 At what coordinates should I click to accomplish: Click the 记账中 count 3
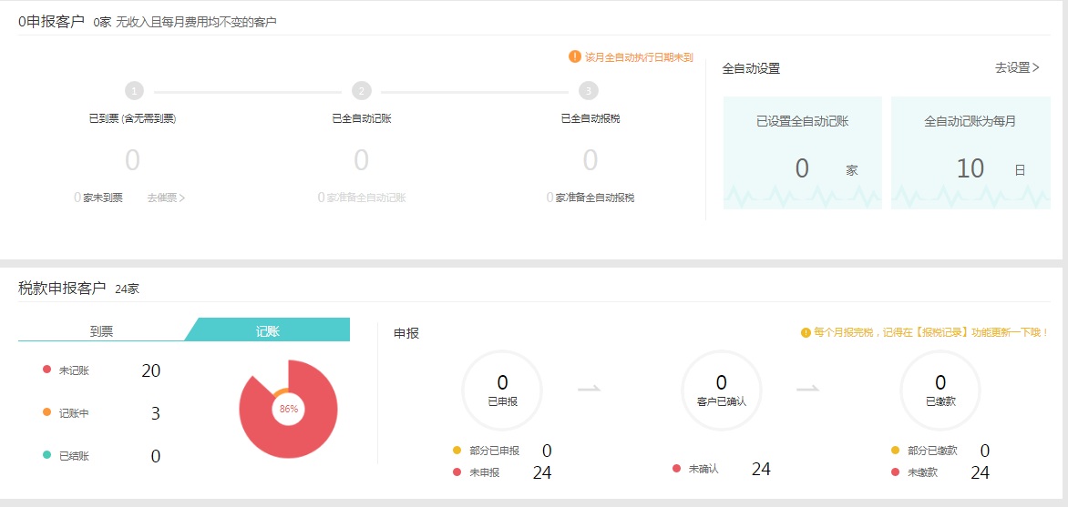pos(155,413)
